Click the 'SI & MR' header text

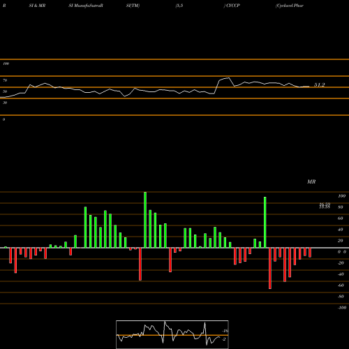(37, 6)
